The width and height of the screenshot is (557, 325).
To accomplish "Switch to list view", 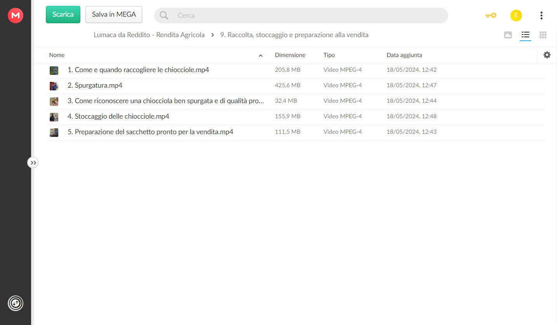I will (x=526, y=35).
